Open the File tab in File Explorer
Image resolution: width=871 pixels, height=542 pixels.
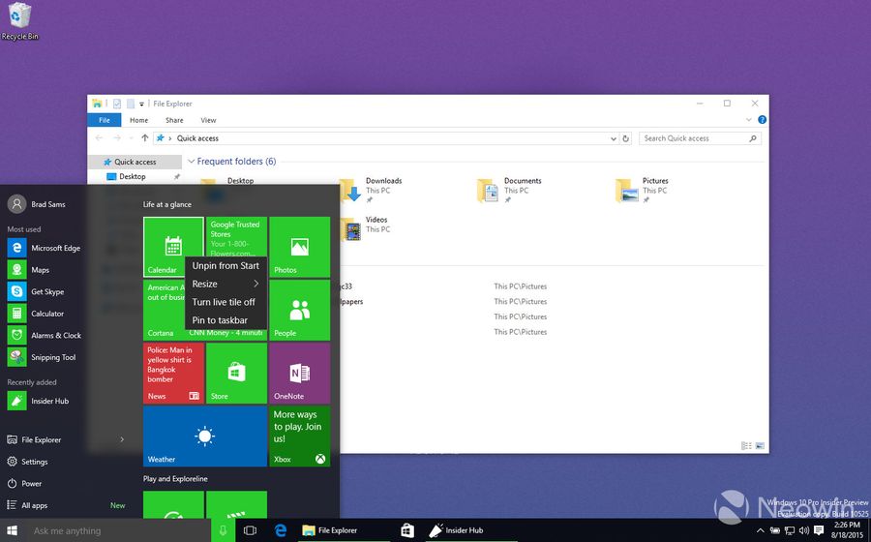pyautogui.click(x=105, y=120)
